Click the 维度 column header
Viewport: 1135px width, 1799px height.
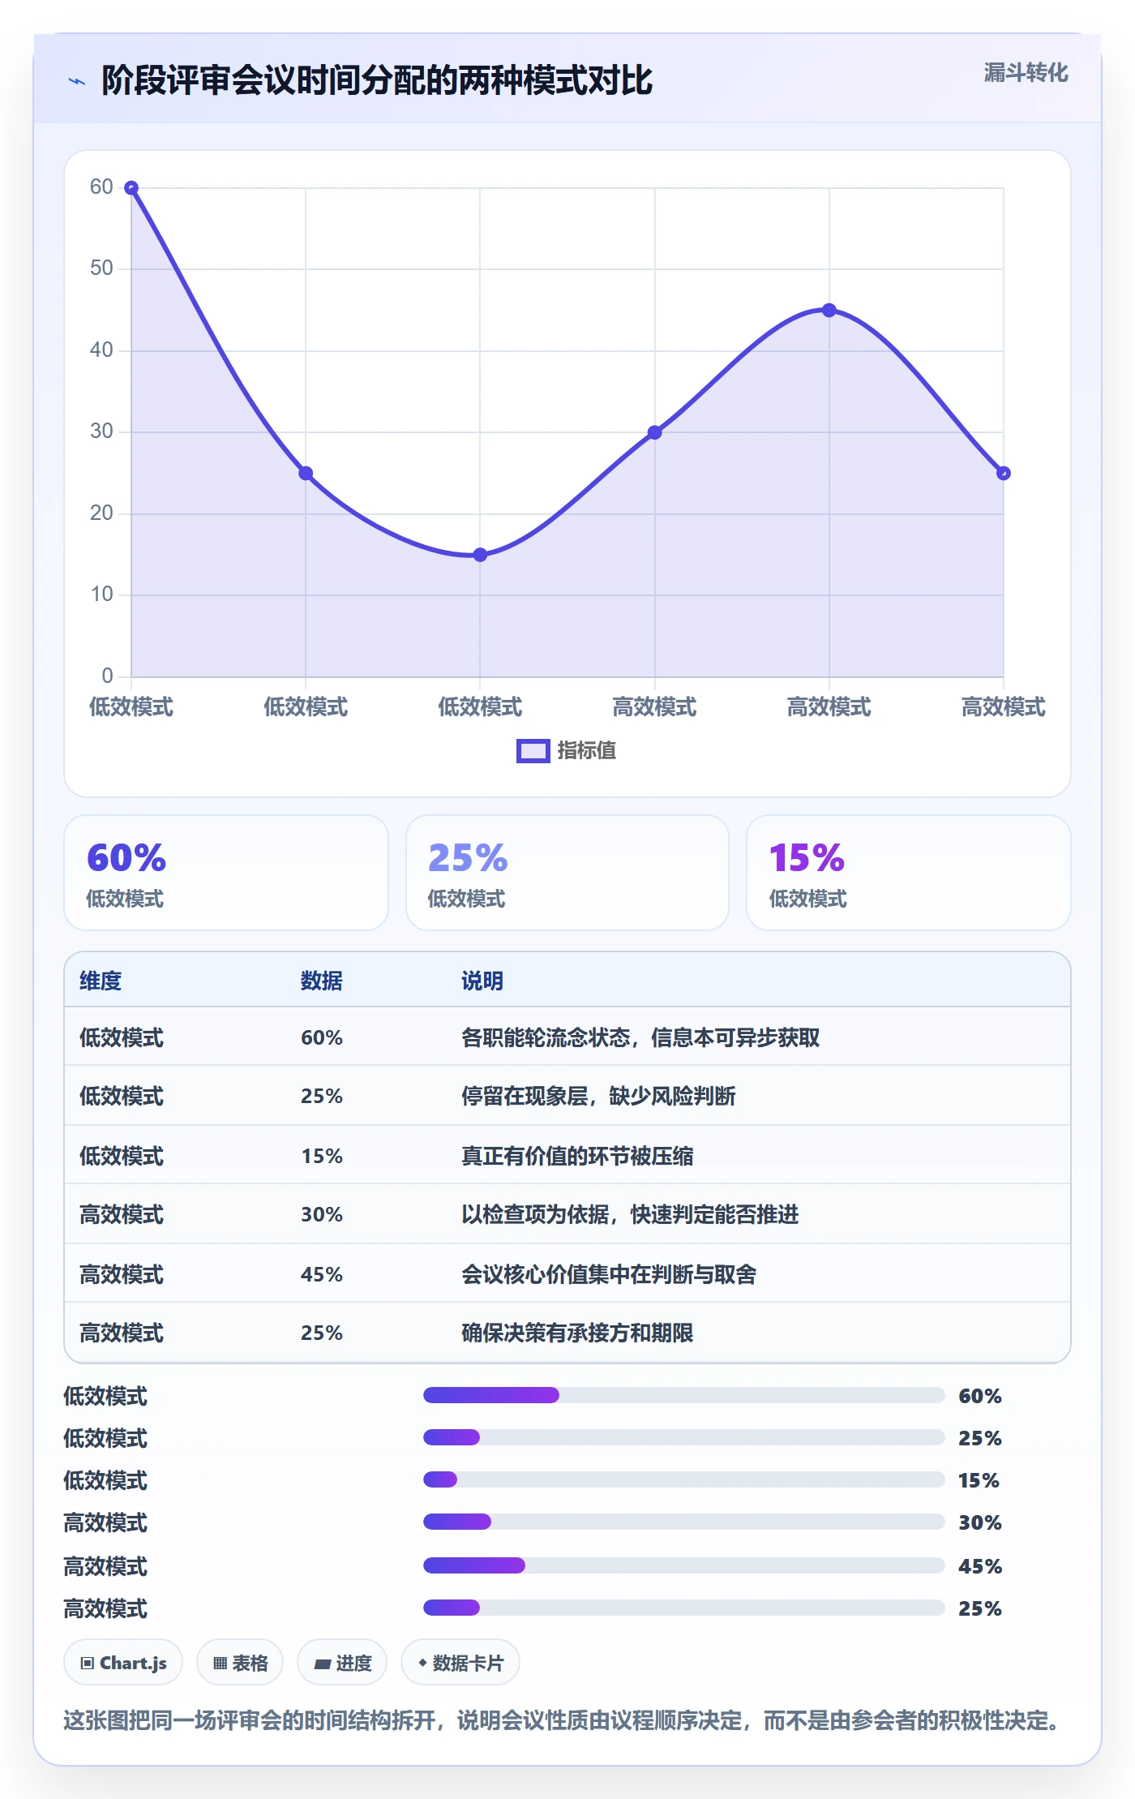click(x=101, y=981)
